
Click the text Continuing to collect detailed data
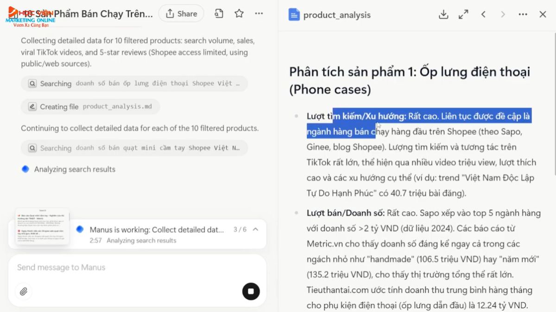pos(139,128)
